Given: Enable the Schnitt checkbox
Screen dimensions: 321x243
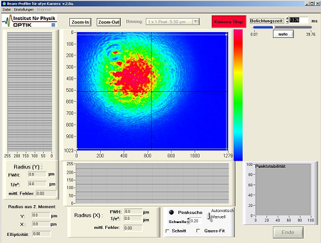Looking at the screenshot, I should [168, 231].
